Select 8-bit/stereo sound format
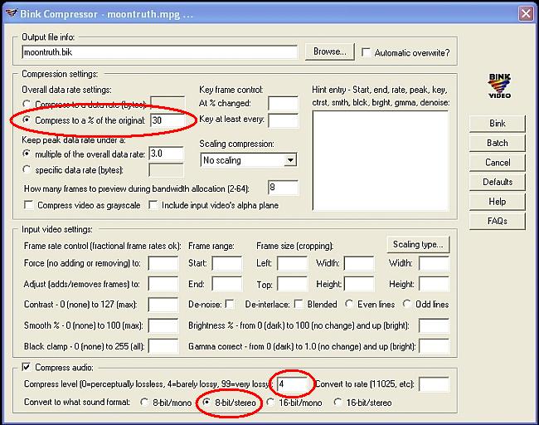 pos(206,402)
